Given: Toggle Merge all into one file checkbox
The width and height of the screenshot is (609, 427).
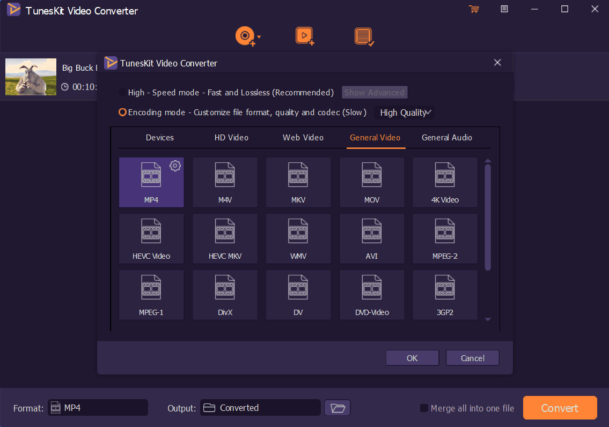Looking at the screenshot, I should [424, 408].
